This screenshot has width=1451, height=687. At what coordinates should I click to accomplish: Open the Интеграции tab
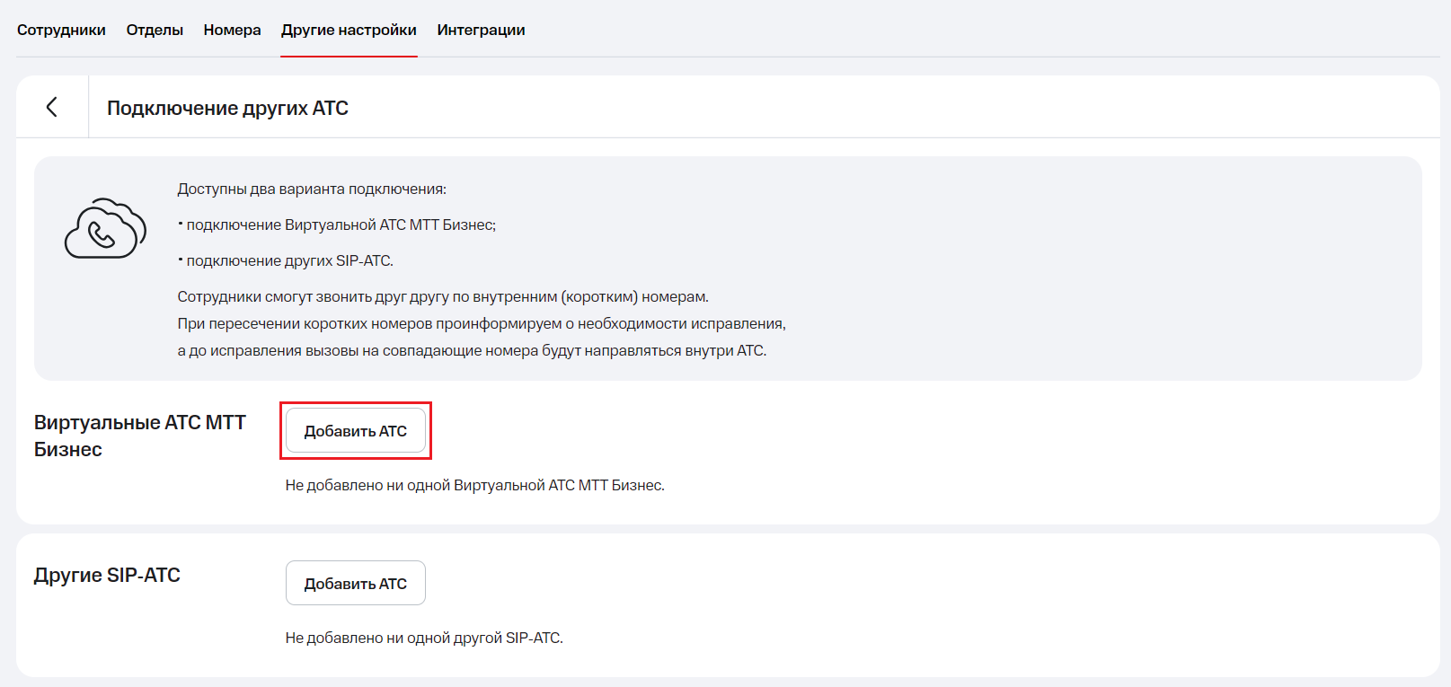click(x=481, y=30)
